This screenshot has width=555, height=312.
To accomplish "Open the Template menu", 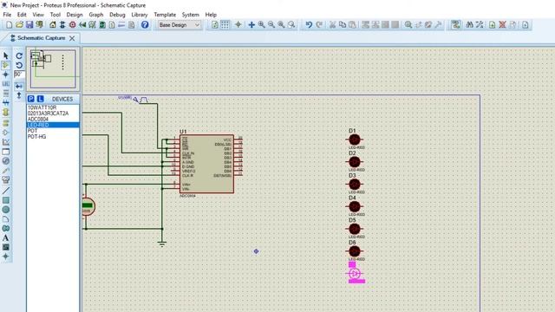I will pos(165,15).
